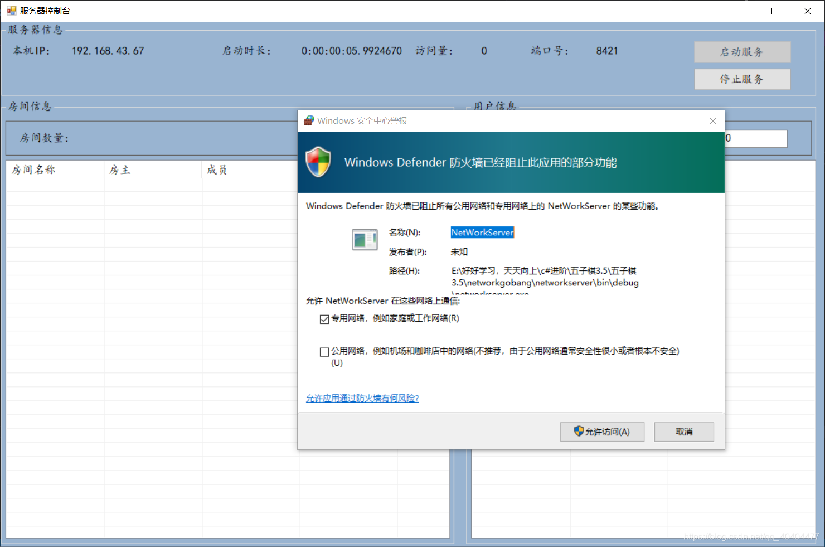The image size is (825, 547).
Task: Click the publisher value 未知
Action: coord(459,252)
